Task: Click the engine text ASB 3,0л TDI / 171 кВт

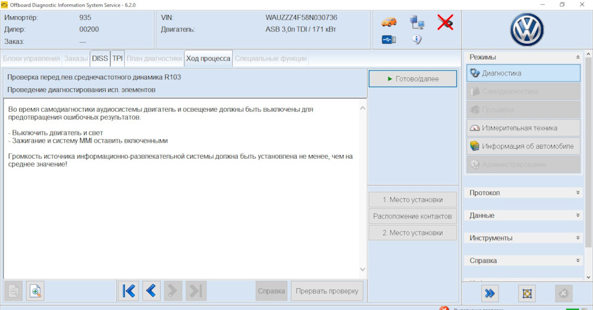Action: 301,30
